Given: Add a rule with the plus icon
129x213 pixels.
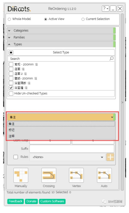Looking at the screenshot, I should [110, 157].
